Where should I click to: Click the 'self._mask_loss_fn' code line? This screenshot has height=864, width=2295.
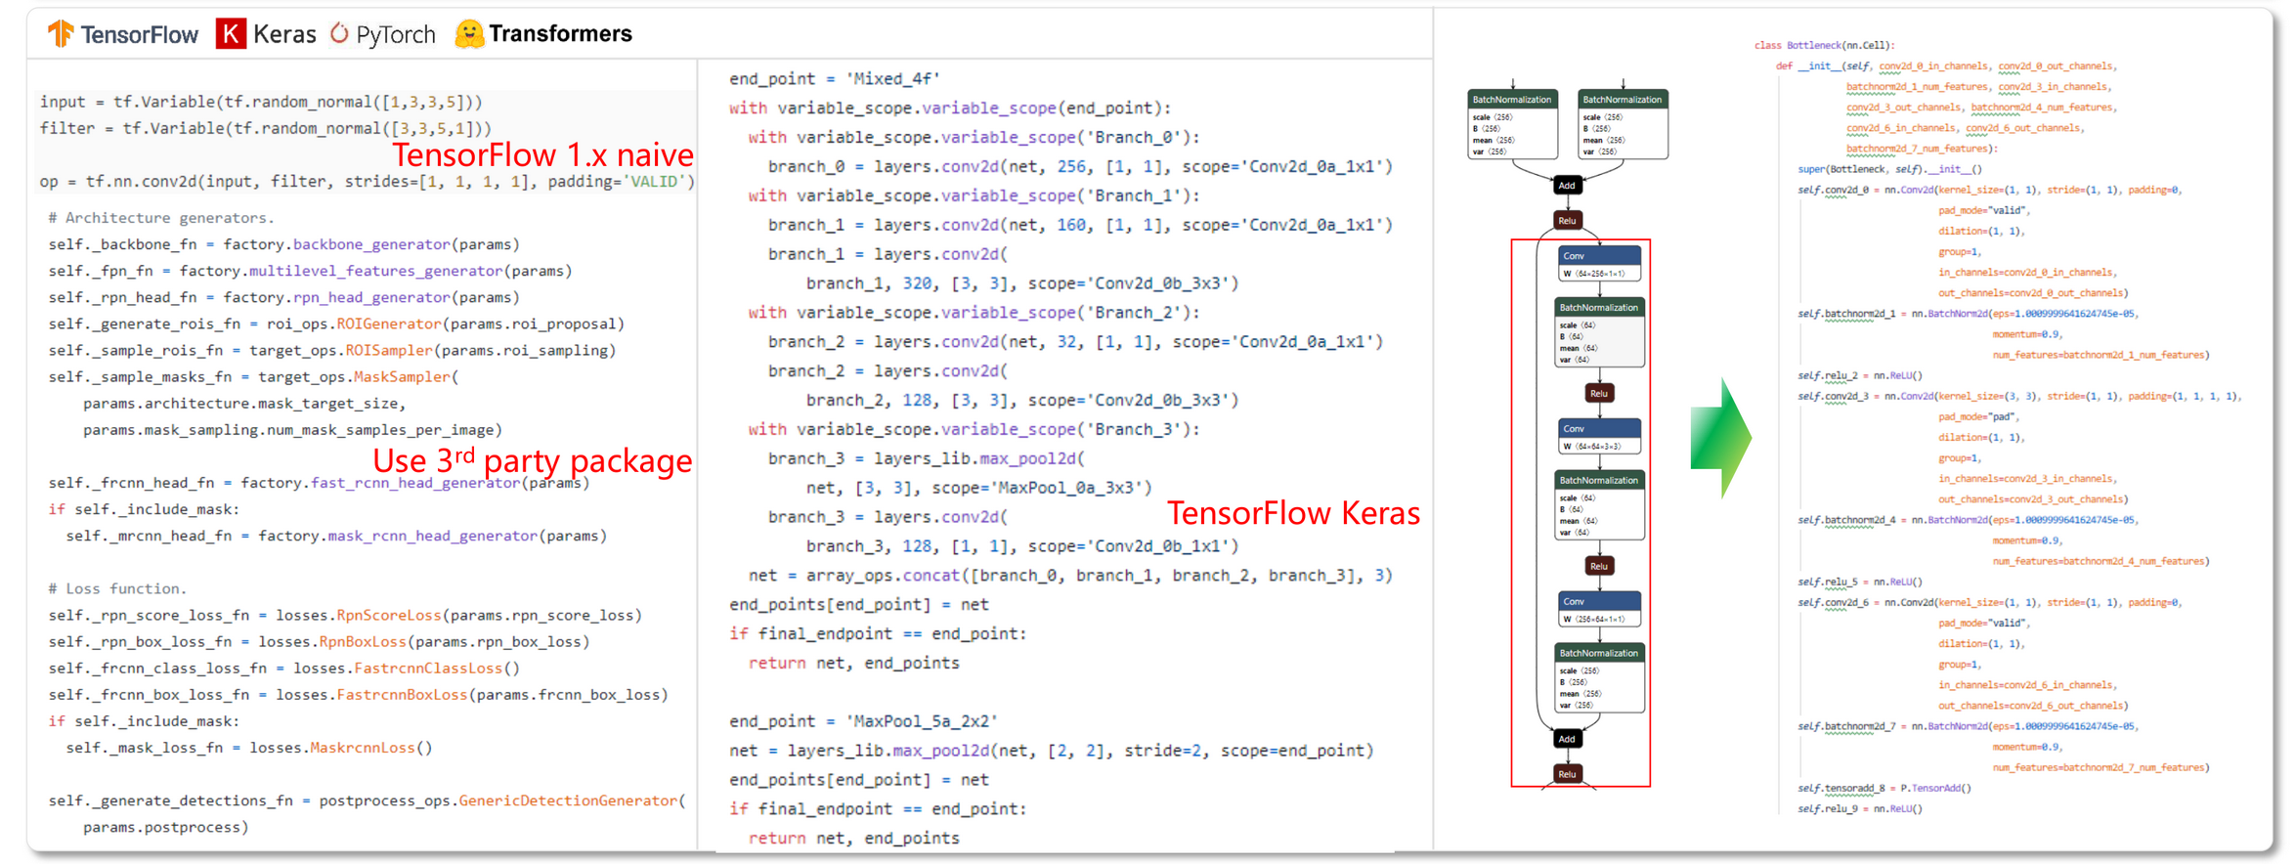[x=248, y=748]
